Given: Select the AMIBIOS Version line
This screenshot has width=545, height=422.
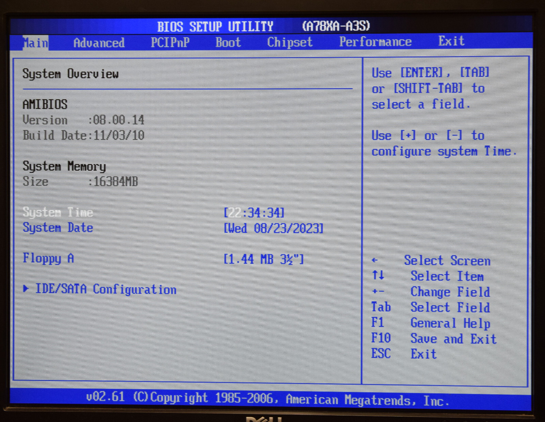Looking at the screenshot, I should coord(83,120).
